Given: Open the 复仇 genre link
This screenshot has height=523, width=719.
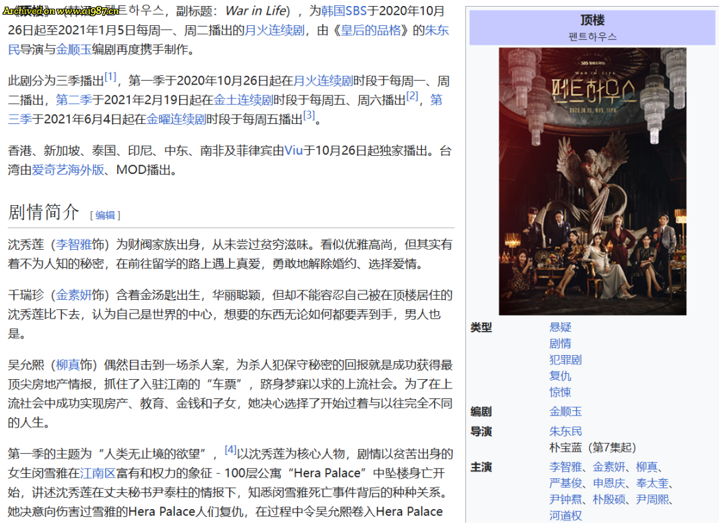Looking at the screenshot, I should click(x=561, y=376).
